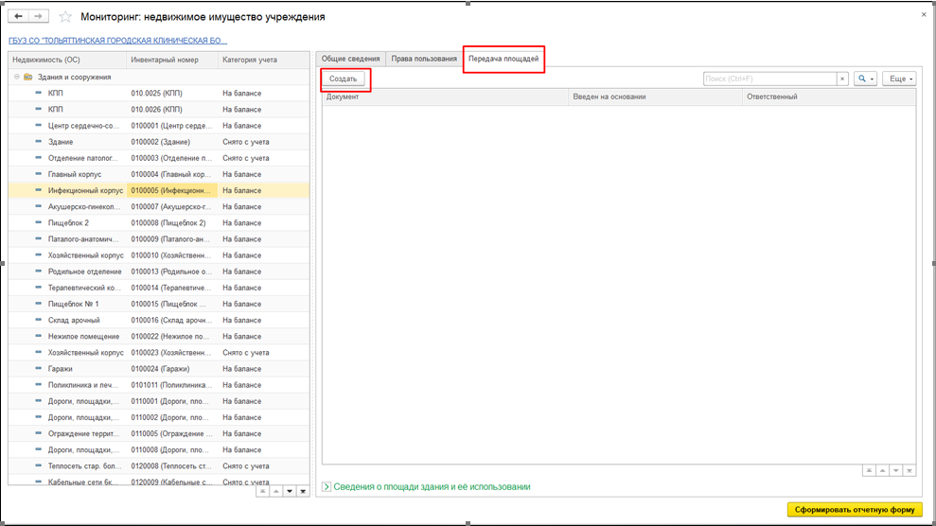Viewport: 936px width, 526px height.
Task: Click the back navigation arrow
Action: (19, 17)
